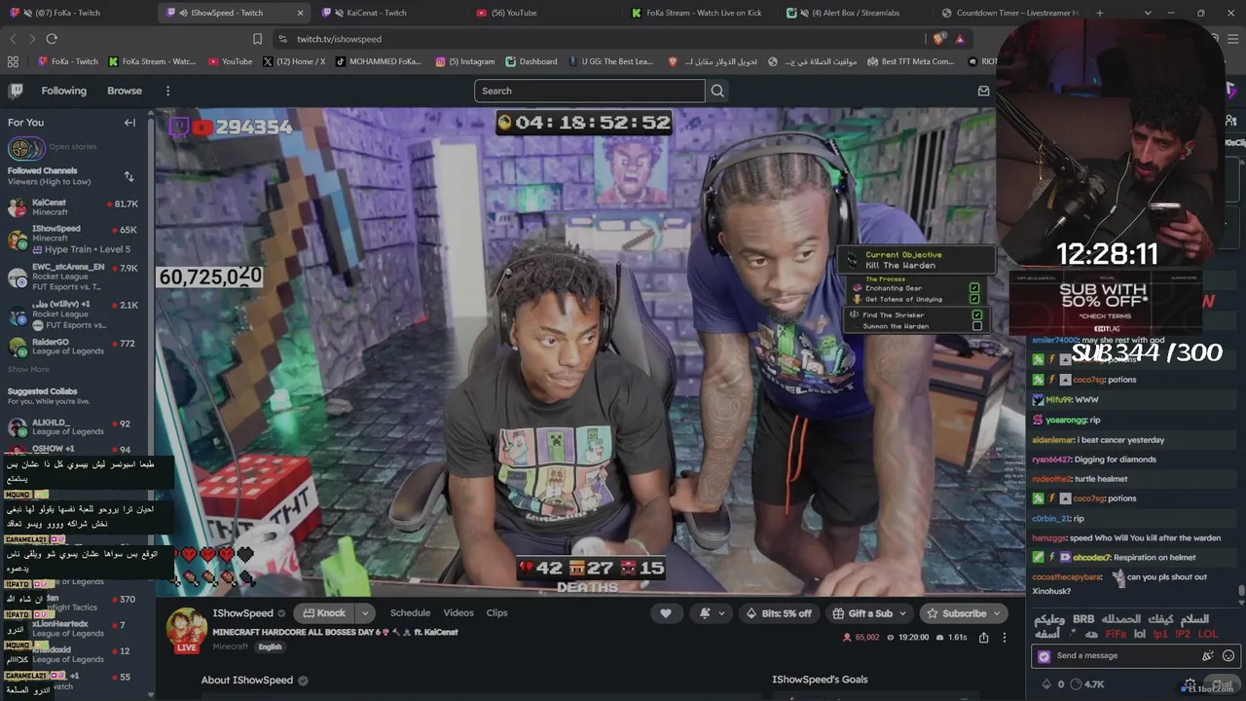Click the chat celebration icon
Screen dimensions: 1246x701
click(1208, 656)
